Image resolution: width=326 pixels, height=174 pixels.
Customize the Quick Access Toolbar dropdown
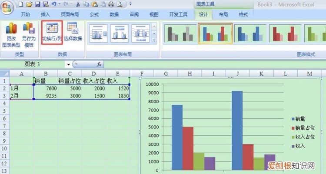point(130,4)
